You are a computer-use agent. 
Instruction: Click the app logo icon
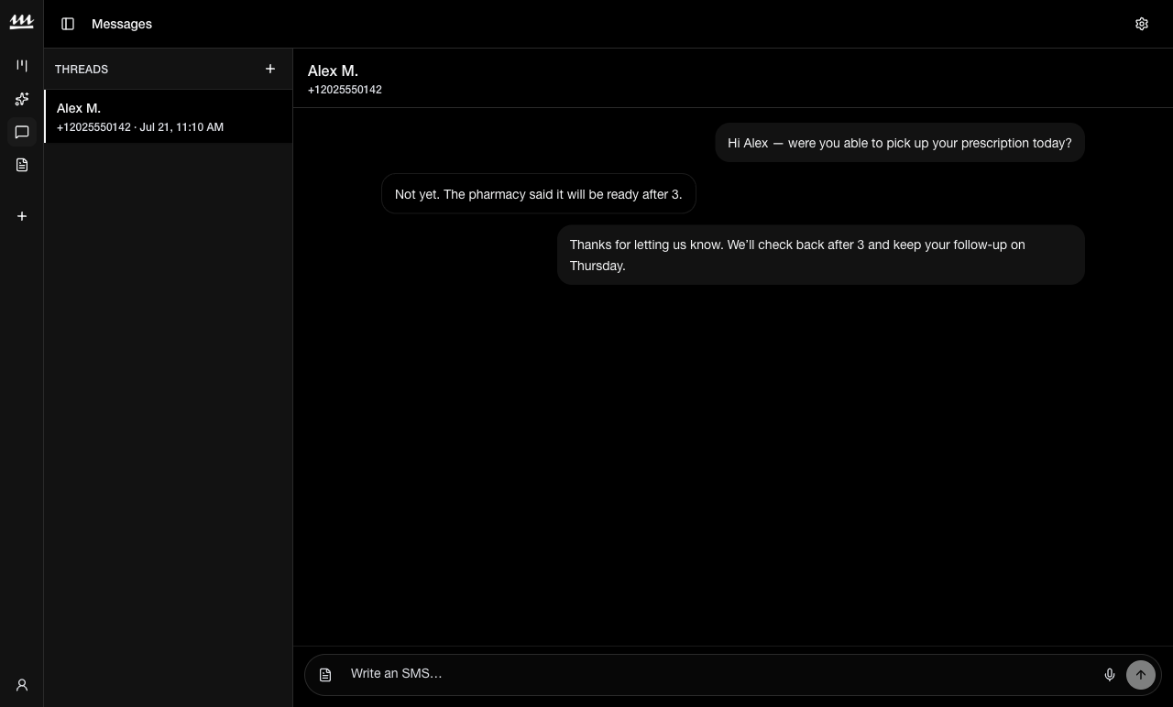pyautogui.click(x=22, y=22)
